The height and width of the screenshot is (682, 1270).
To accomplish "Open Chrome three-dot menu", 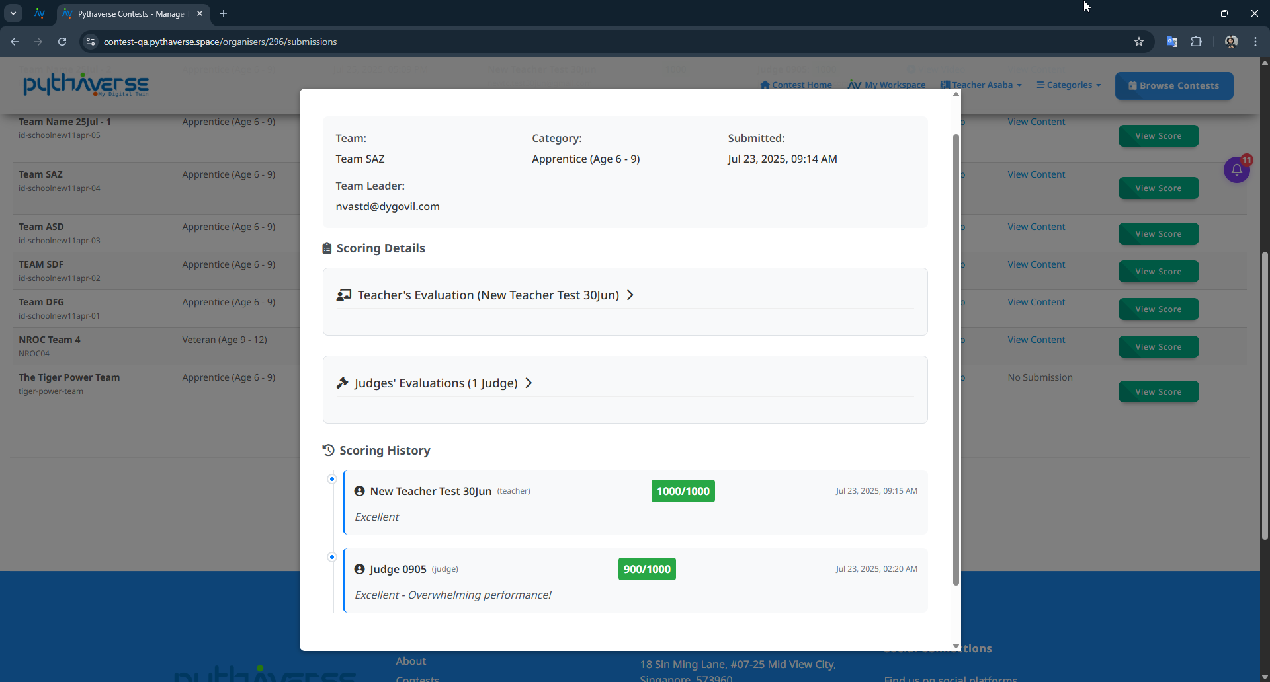I will (x=1255, y=42).
